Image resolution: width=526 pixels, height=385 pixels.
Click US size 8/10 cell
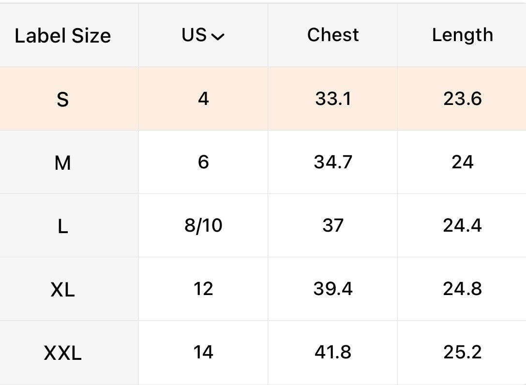pos(203,225)
